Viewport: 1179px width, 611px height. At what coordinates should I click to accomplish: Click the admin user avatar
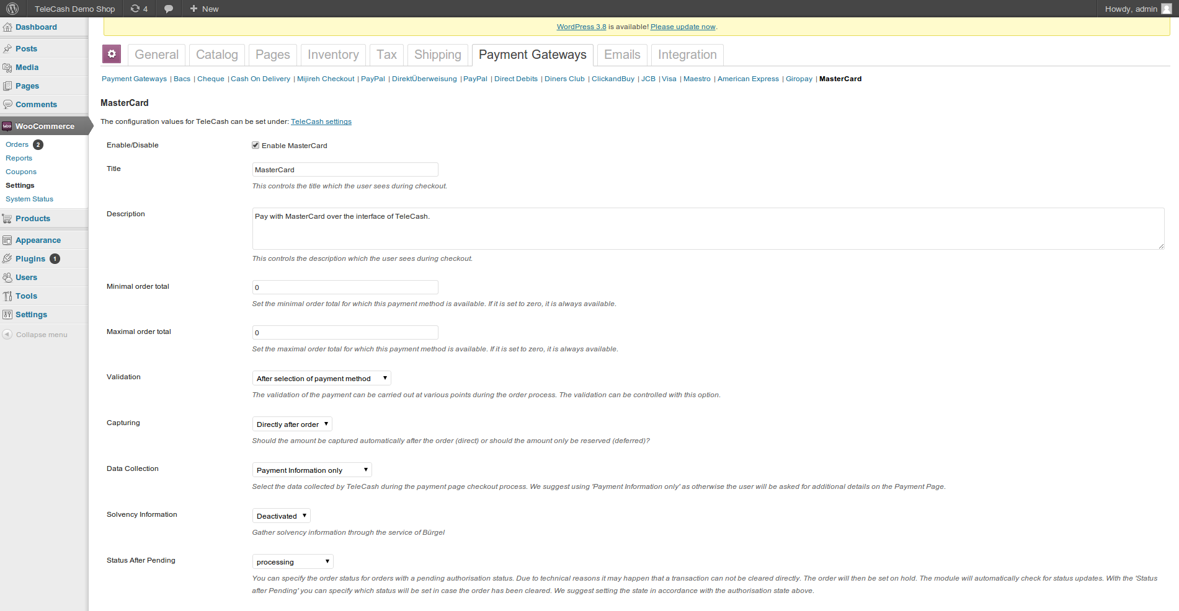coord(1166,9)
